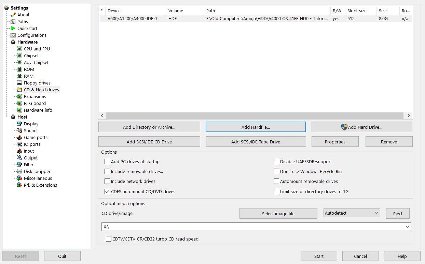
Task: Click the Expansions board icon
Action: pyautogui.click(x=19, y=96)
